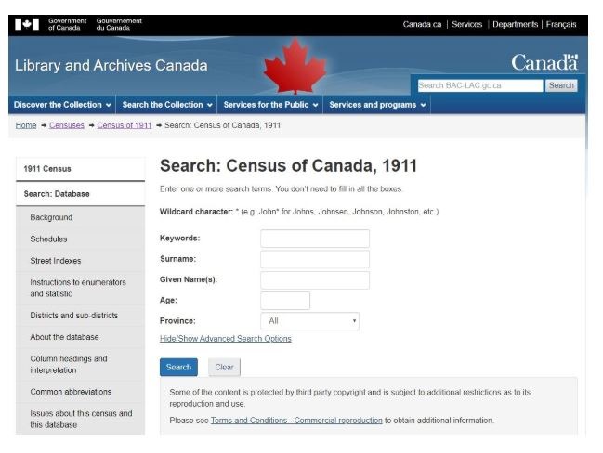This screenshot has width=603, height=453.
Task: Open the Services and programs menu
Action: pos(377,105)
